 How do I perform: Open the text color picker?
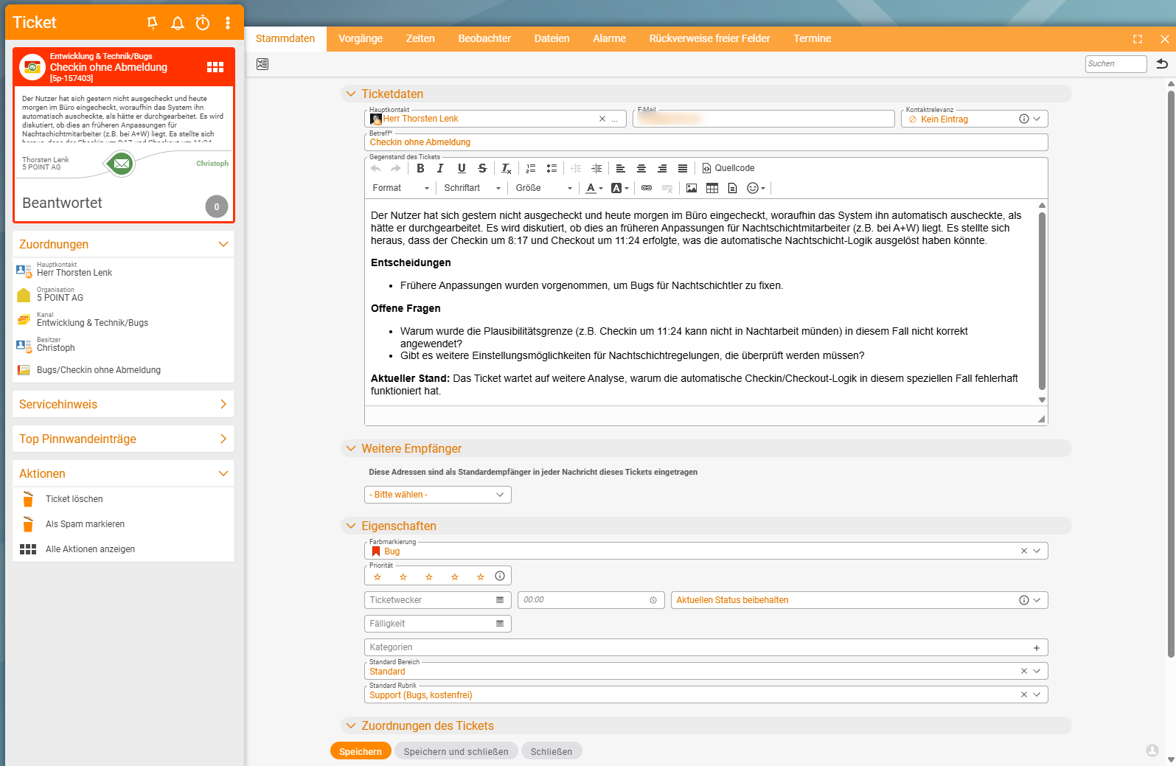[594, 188]
